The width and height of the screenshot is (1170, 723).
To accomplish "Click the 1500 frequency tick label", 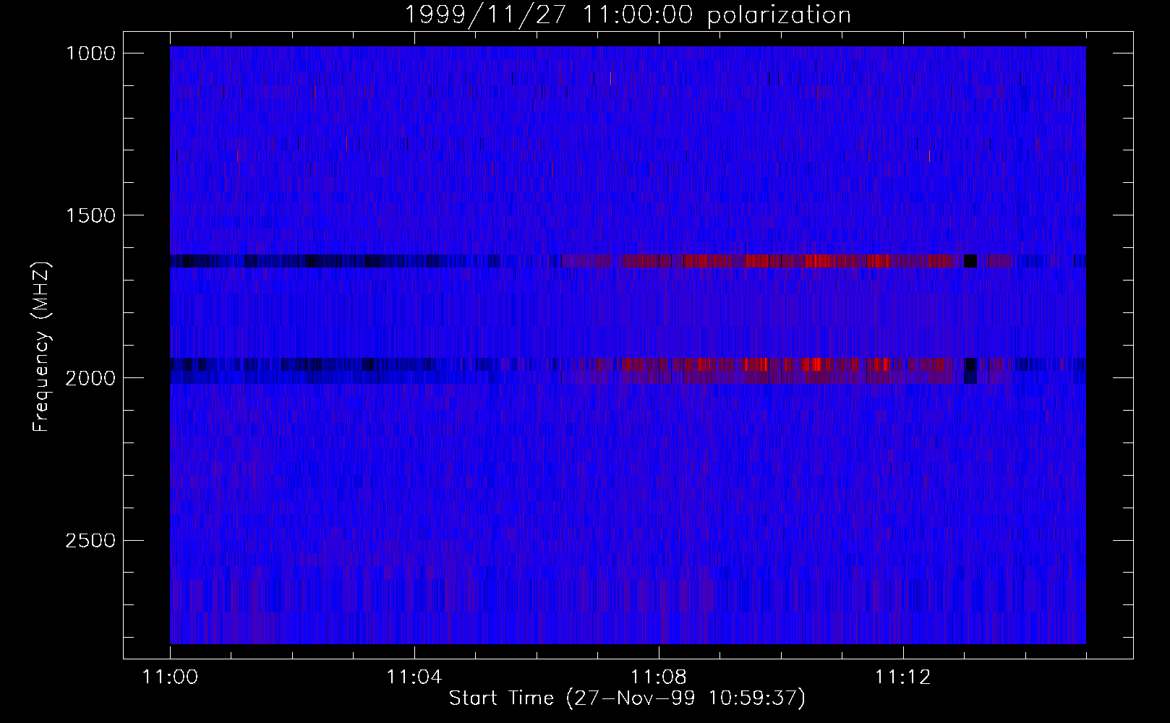I will click(x=91, y=215).
